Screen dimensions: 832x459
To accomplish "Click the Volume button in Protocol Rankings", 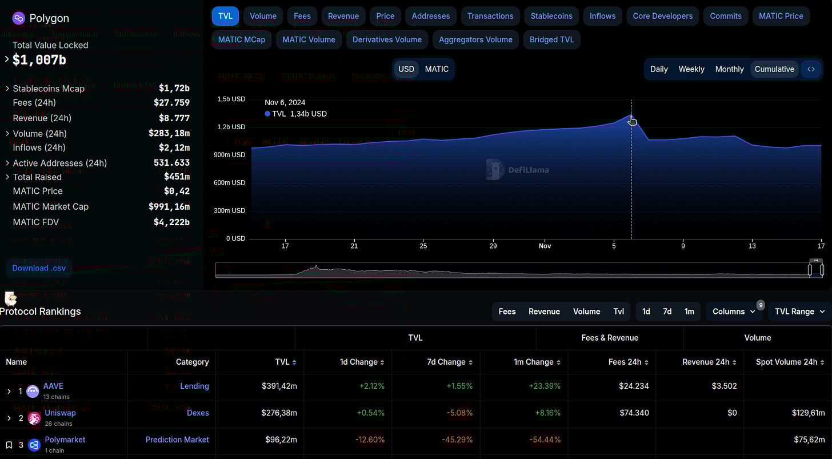I will coord(586,312).
